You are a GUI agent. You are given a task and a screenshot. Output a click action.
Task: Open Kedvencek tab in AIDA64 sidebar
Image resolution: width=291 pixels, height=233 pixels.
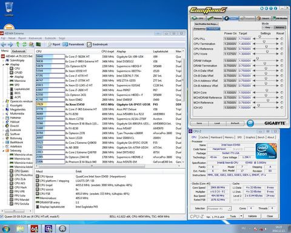[x=18, y=51]
